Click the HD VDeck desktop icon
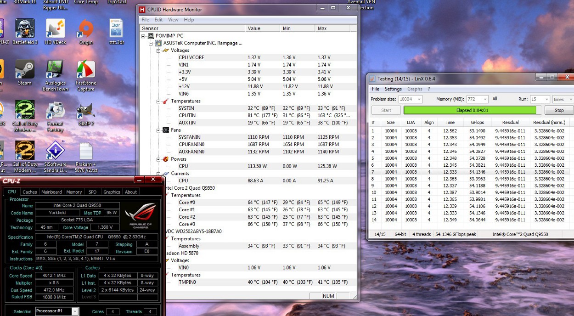The image size is (574, 316). click(55, 29)
